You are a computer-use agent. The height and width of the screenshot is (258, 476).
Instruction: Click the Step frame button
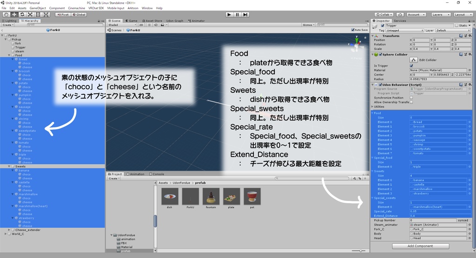pos(245,14)
